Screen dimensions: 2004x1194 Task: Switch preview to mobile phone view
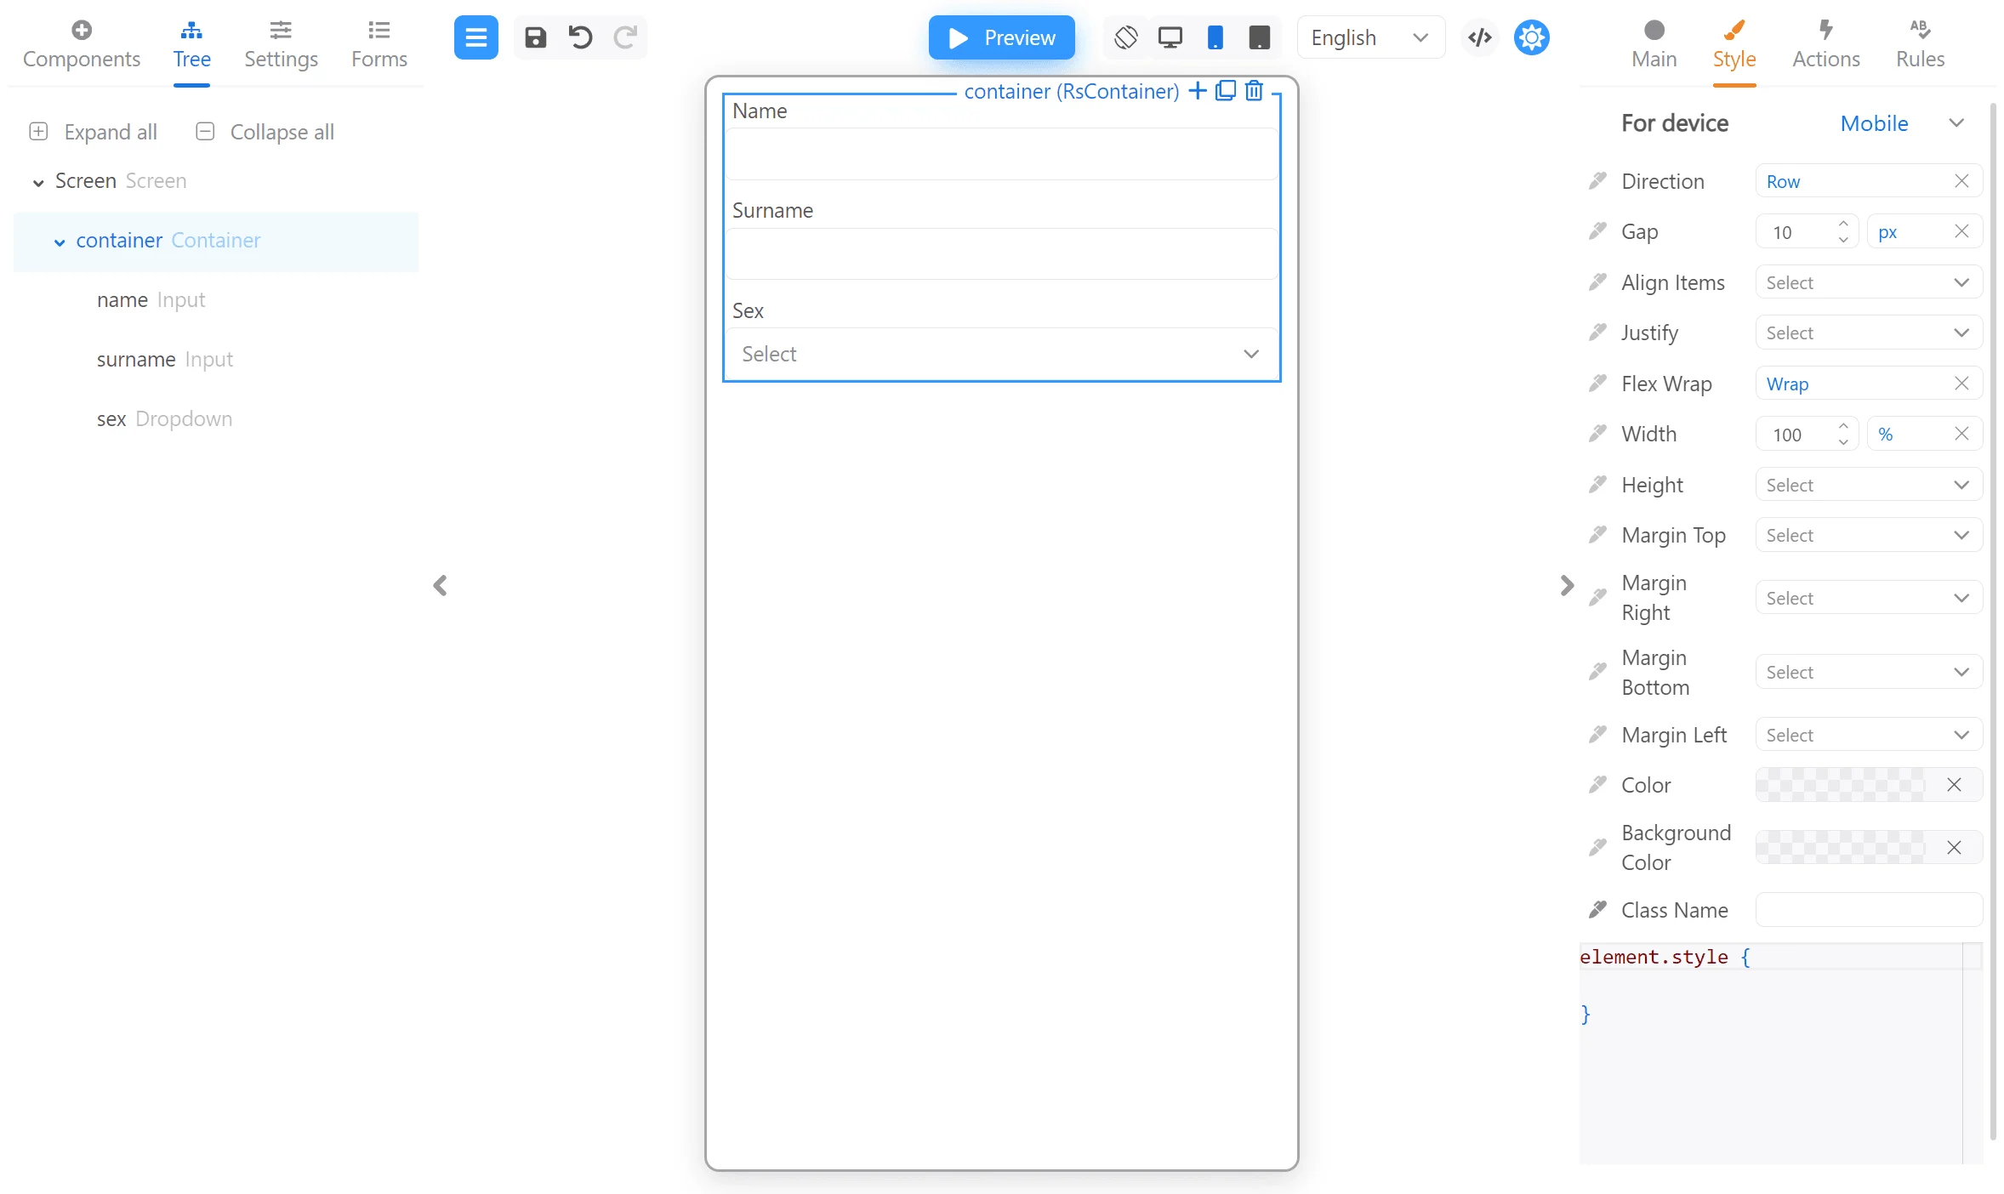(x=1215, y=37)
